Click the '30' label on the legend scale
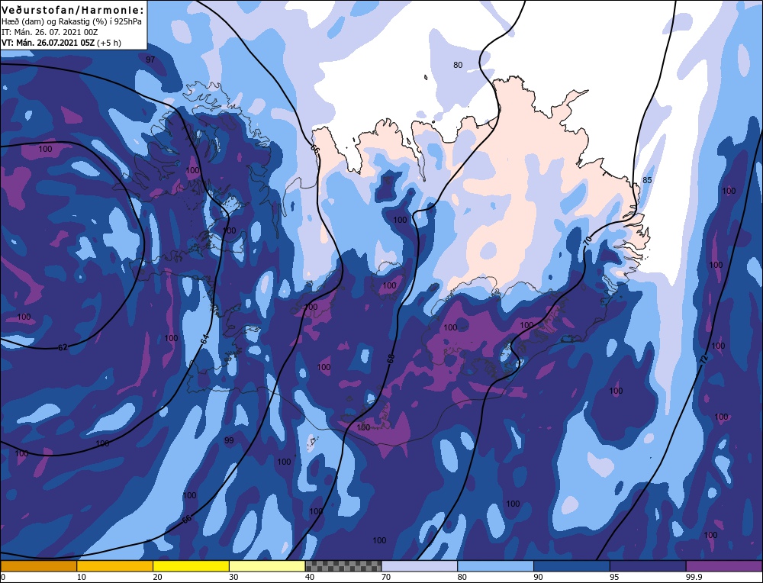Screen dimensions: 763x583 click(x=233, y=577)
